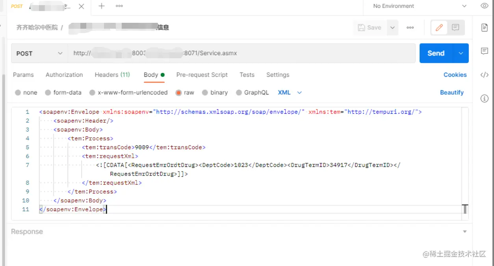
Task: Select the raw body type
Action: click(x=185, y=92)
